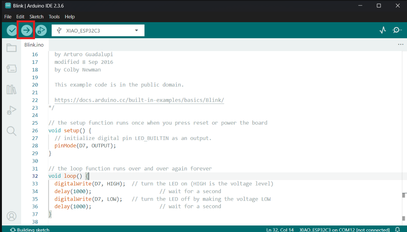
Task: Click digitalWrite(D7, LOW) statement
Action: (88, 199)
